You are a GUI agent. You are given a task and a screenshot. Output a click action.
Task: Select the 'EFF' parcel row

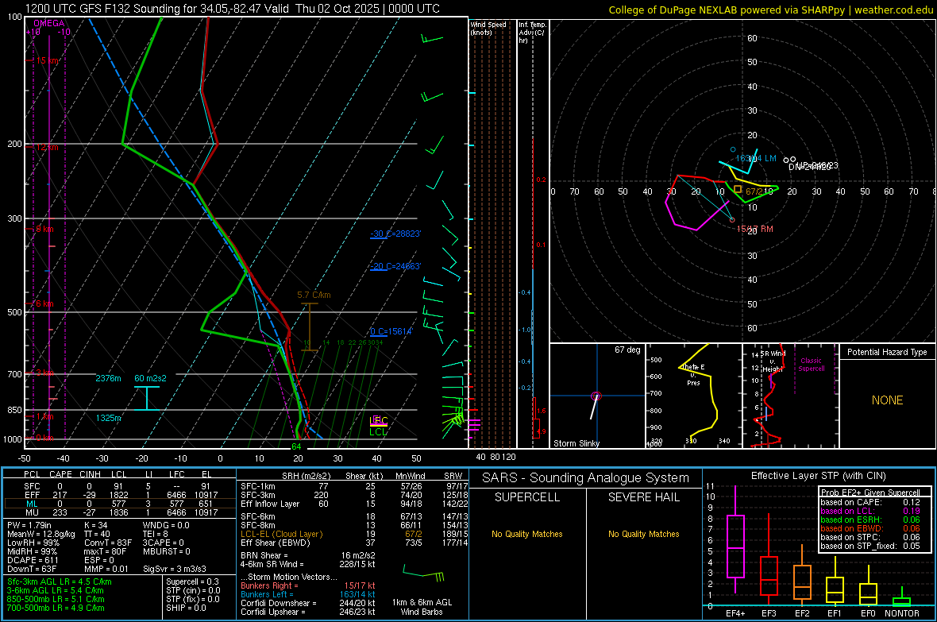pos(119,495)
